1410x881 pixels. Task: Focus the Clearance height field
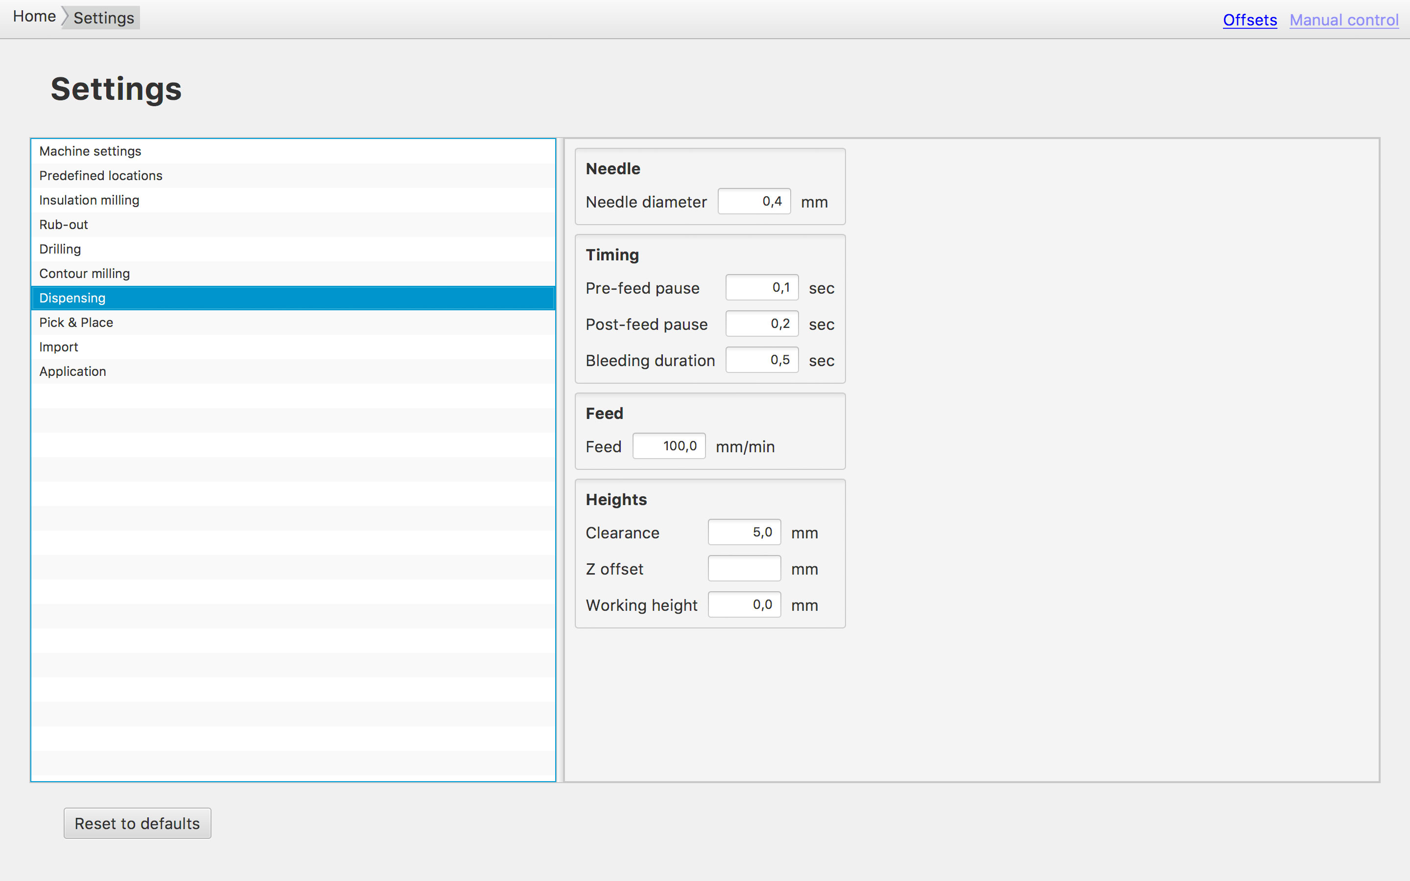pyautogui.click(x=744, y=533)
